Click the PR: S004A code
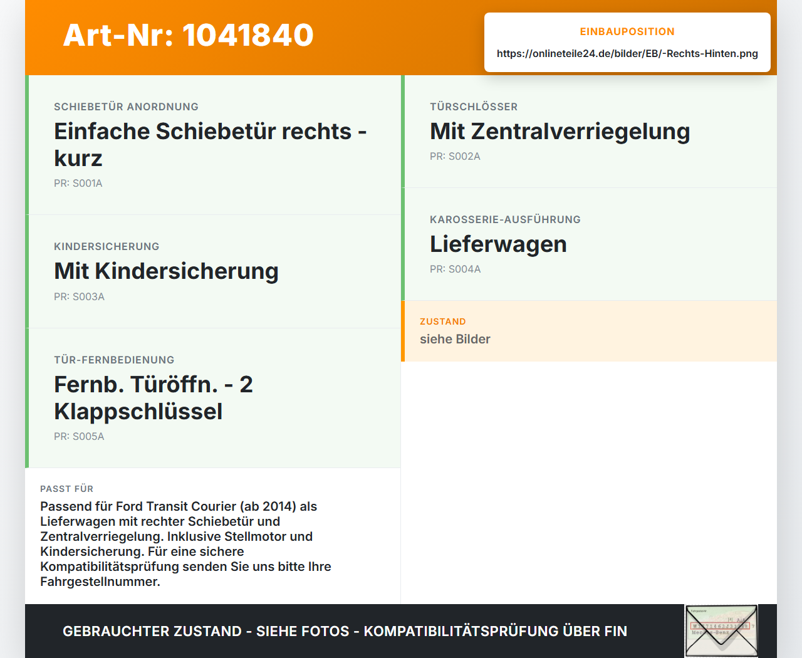The width and height of the screenshot is (802, 658). (x=455, y=269)
